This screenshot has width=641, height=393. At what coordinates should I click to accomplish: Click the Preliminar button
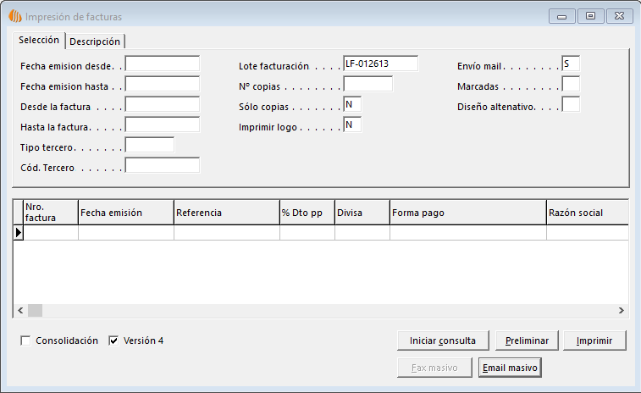pyautogui.click(x=527, y=340)
